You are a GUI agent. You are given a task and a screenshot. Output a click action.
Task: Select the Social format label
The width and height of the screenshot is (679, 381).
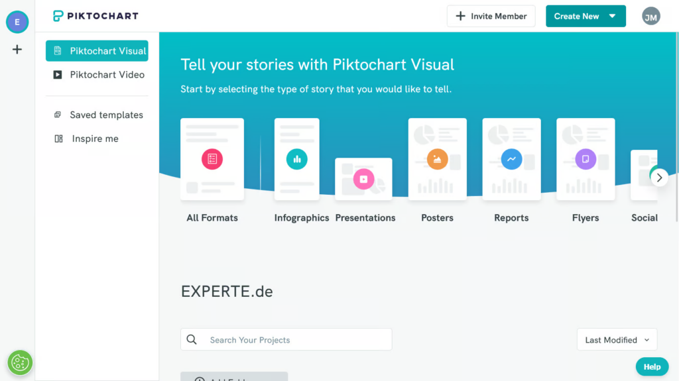tap(645, 218)
